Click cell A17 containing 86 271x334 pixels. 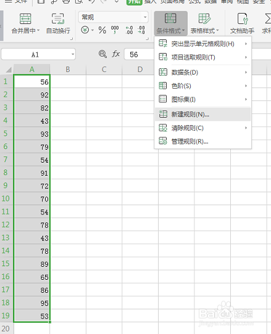point(32,290)
